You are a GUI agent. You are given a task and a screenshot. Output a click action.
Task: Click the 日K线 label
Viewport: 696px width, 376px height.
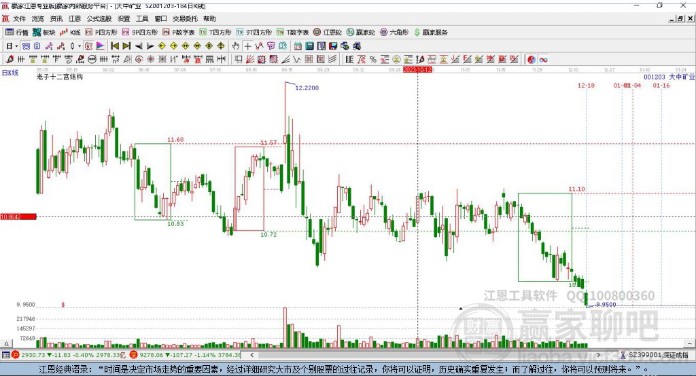pos(10,73)
